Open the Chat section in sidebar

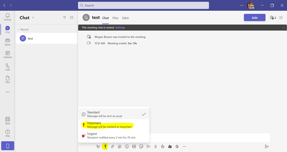[7, 29]
